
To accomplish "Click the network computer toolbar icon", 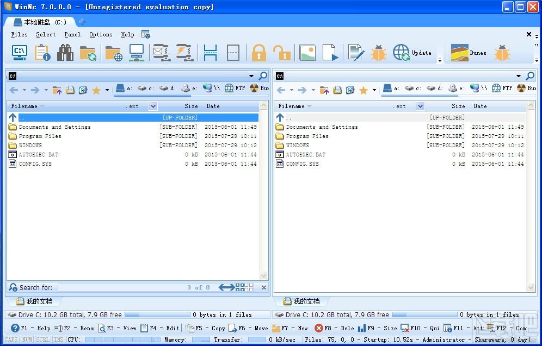I will (137, 53).
